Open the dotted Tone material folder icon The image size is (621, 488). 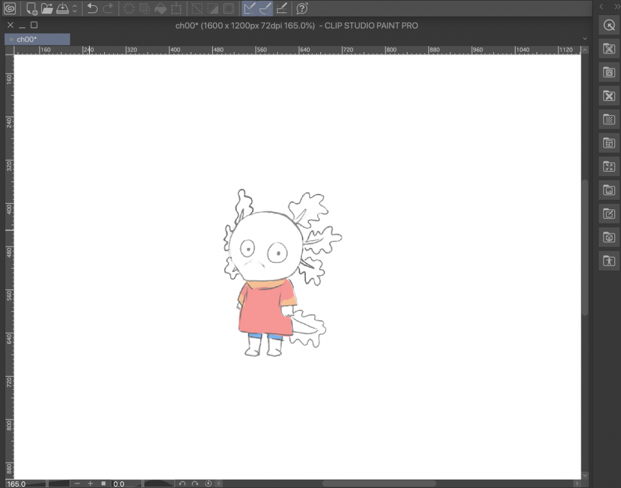click(609, 120)
